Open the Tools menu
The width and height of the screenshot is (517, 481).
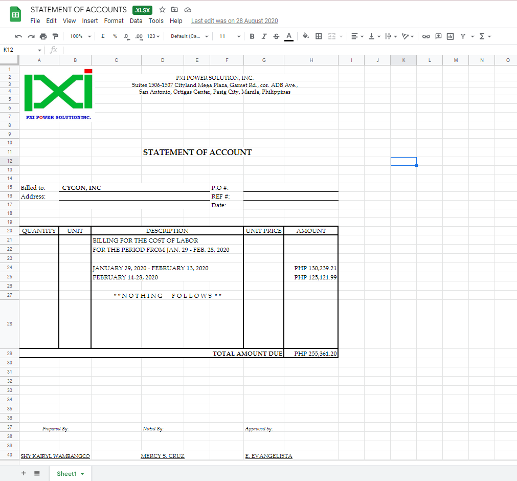pos(156,21)
